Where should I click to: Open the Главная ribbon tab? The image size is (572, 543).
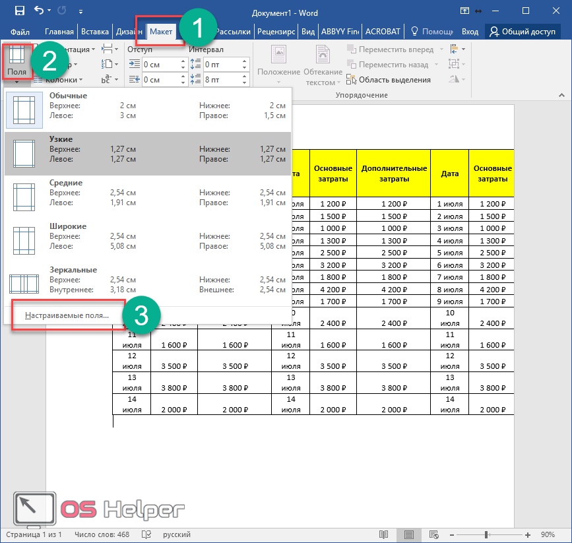click(59, 31)
